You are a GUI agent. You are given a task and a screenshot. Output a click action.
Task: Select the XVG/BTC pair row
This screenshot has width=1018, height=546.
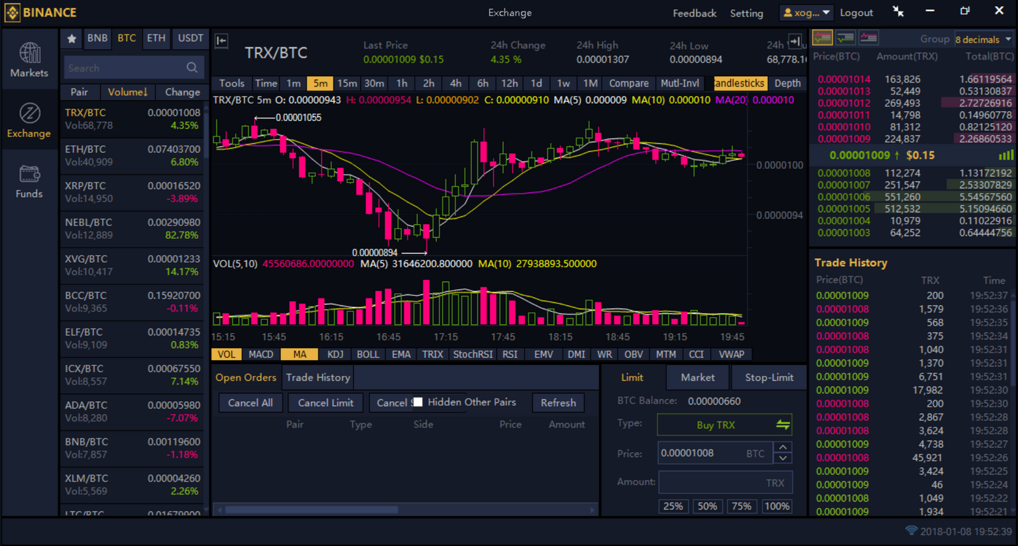(133, 265)
